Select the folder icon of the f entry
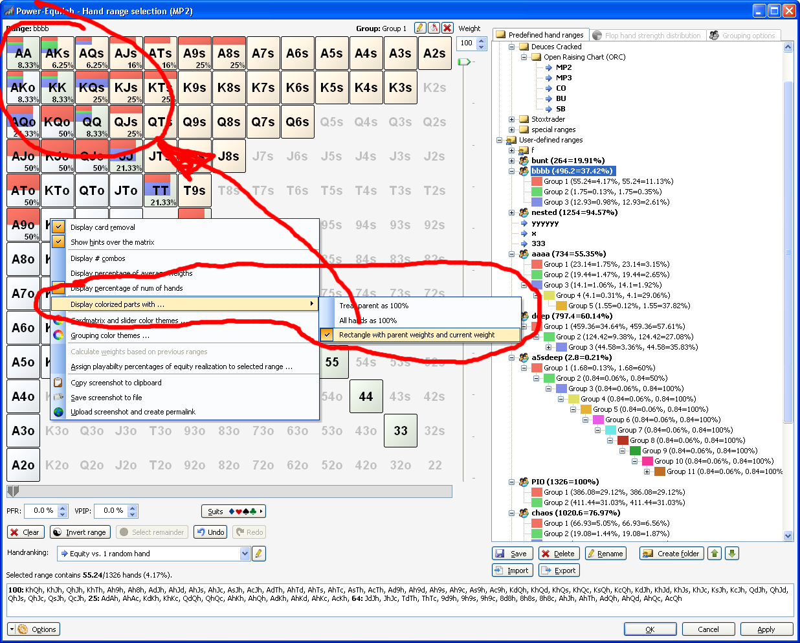Image resolution: width=800 pixels, height=643 pixels. click(524, 150)
